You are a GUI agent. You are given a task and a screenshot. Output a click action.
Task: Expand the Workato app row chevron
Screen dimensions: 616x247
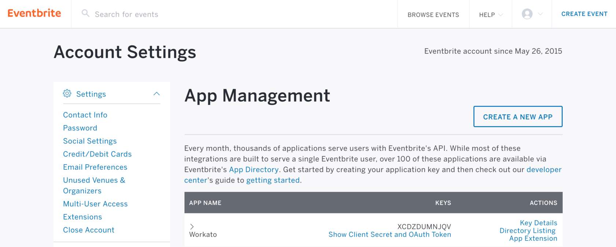[192, 227]
